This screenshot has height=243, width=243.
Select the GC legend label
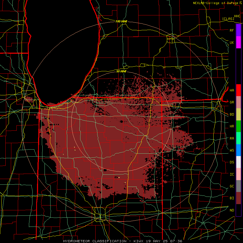click(x=232, y=186)
